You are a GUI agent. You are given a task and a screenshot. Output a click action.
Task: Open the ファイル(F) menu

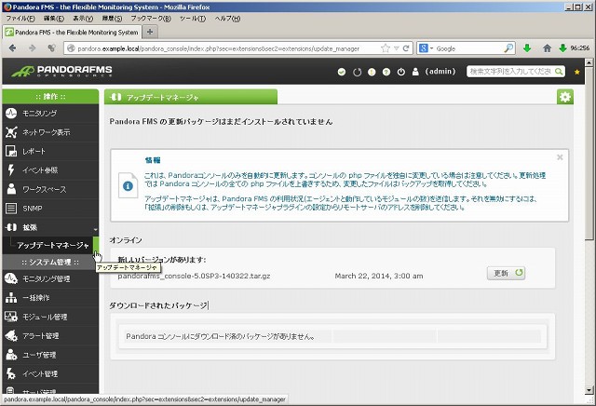pyautogui.click(x=20, y=19)
